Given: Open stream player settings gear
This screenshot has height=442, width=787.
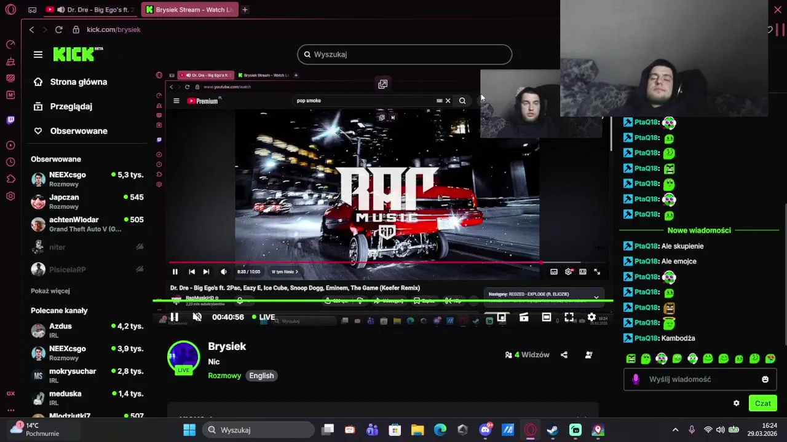Looking at the screenshot, I should point(591,317).
